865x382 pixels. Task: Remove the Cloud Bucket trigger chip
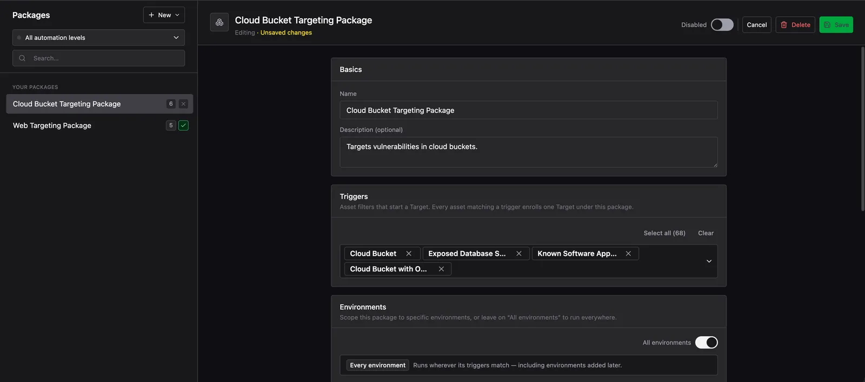click(409, 254)
